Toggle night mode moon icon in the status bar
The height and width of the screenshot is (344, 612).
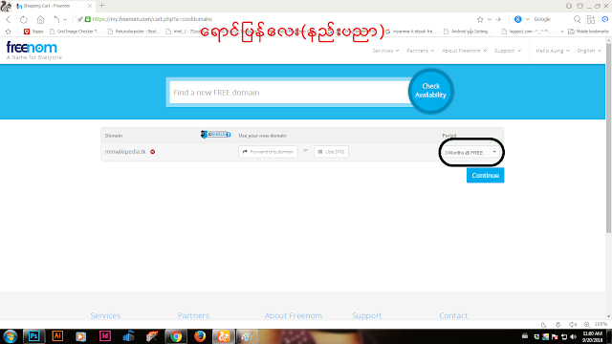tap(543, 325)
